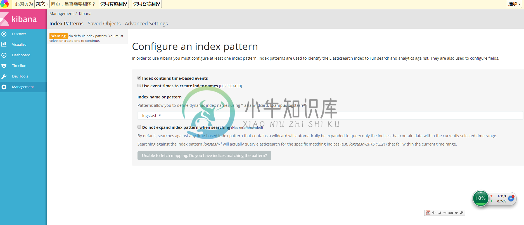Click the Kibana logo in sidebar
The height and width of the screenshot is (225, 524).
coord(23,19)
